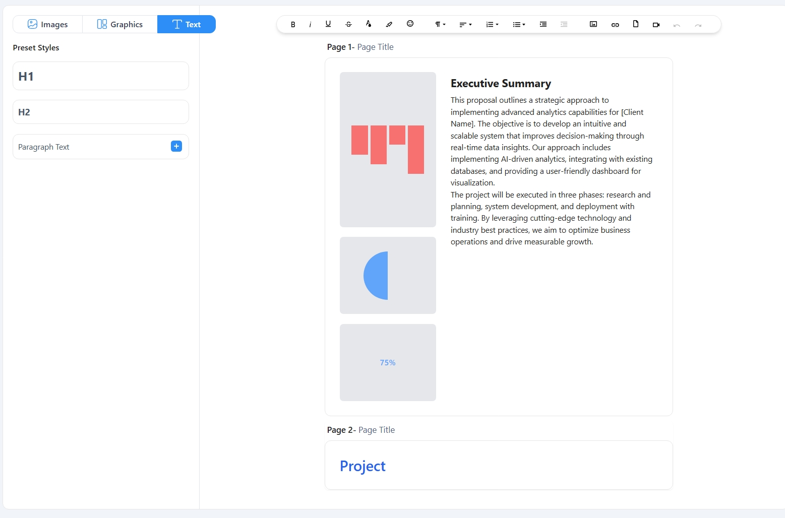The height and width of the screenshot is (518, 785).
Task: Insert a hyperlink
Action: click(615, 24)
